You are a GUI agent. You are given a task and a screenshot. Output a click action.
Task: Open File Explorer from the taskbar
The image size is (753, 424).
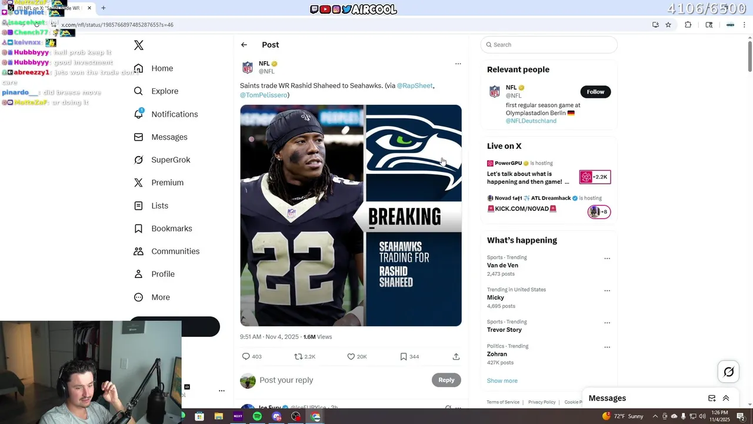219,416
